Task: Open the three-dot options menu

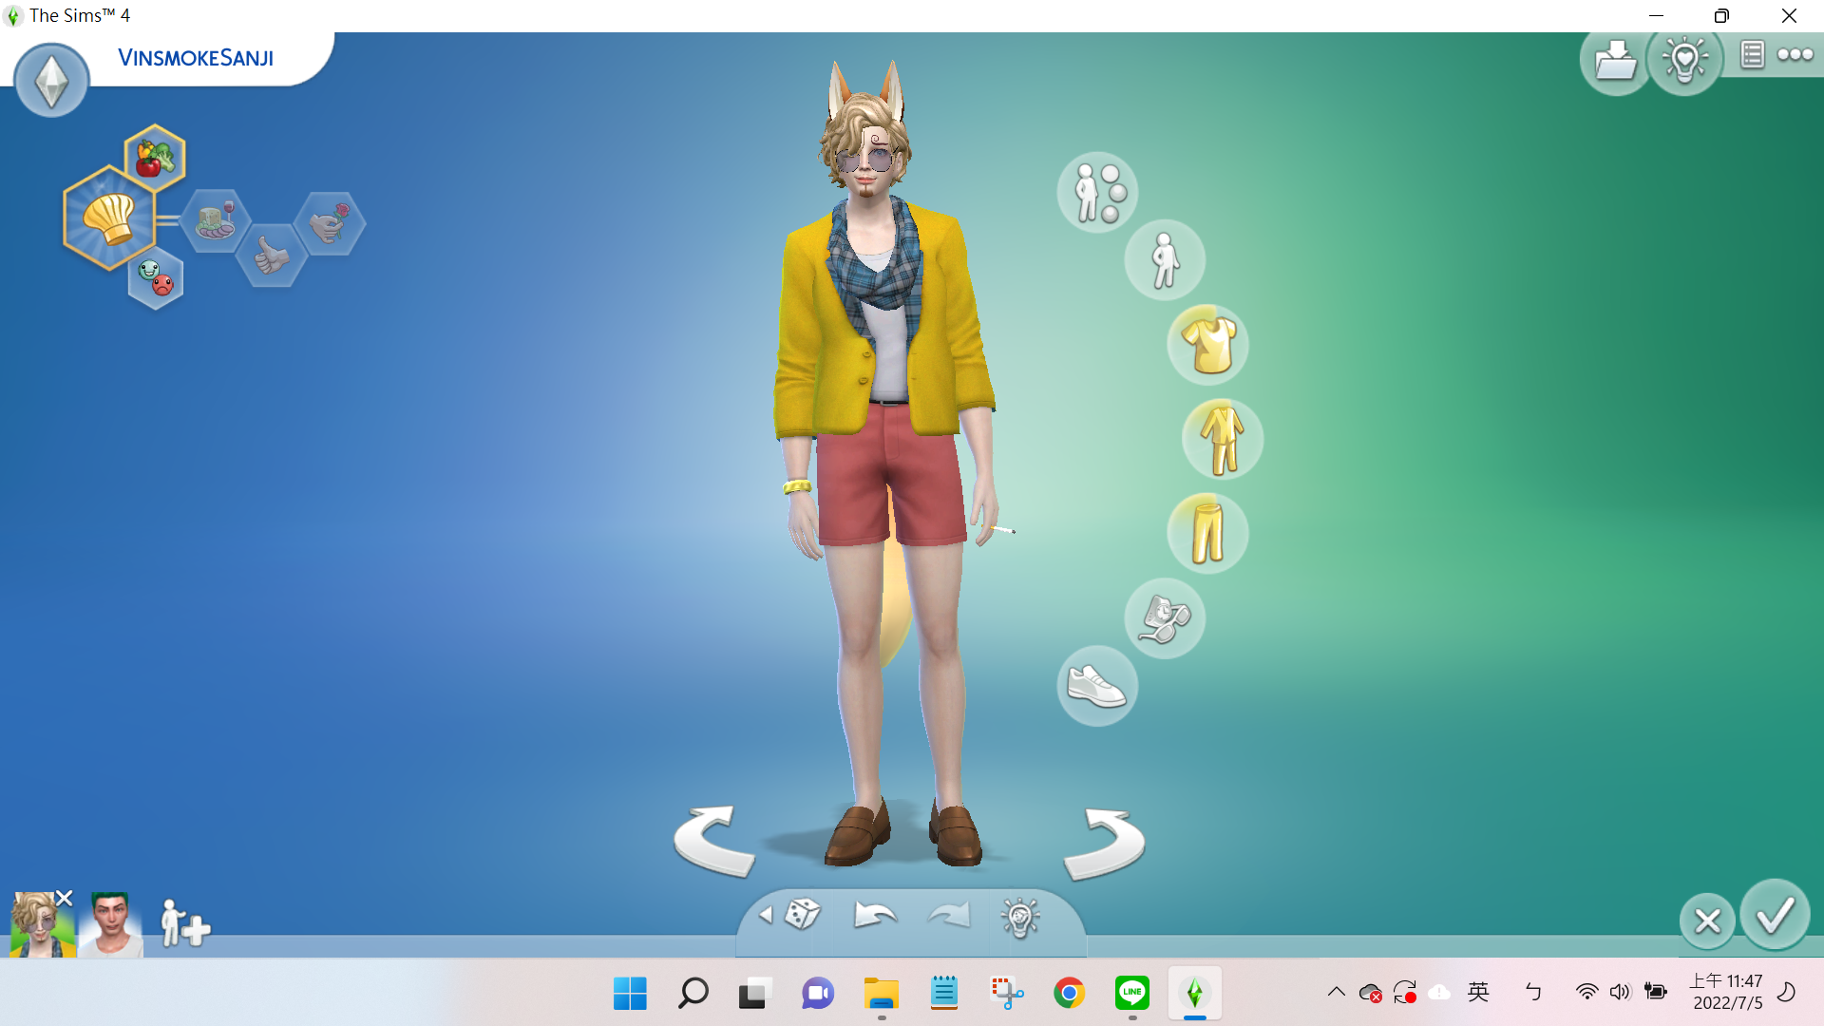Action: (x=1795, y=55)
